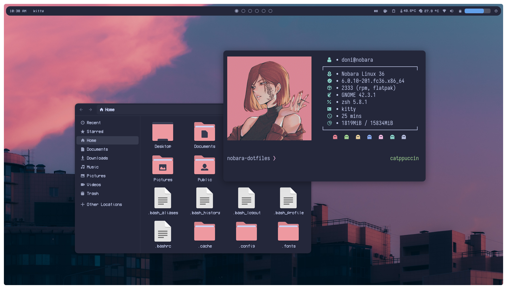This screenshot has width=507, height=289.
Task: Open the power menu icon
Action: [x=496, y=11]
